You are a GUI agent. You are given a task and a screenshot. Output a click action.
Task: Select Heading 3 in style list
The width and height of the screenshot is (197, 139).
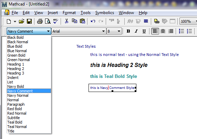click(29, 73)
